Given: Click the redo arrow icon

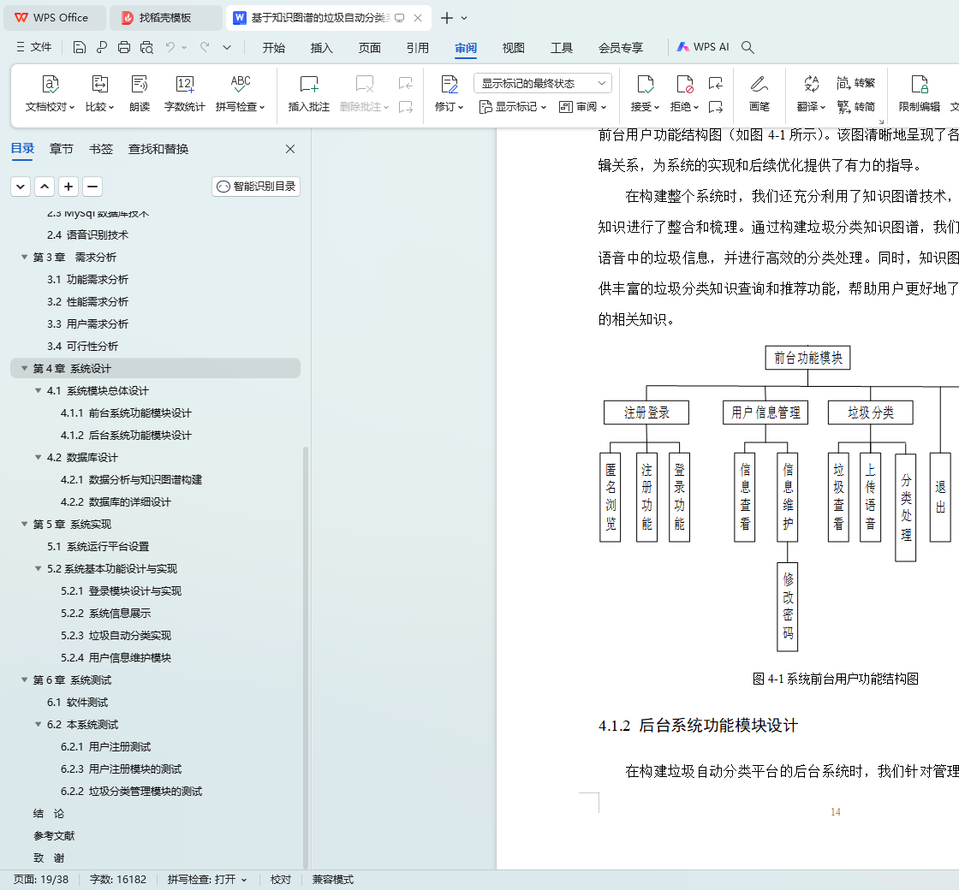Looking at the screenshot, I should [205, 47].
